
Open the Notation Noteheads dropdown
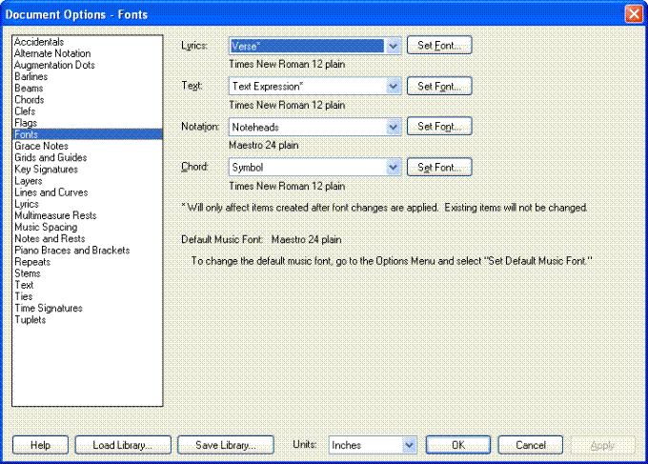pos(393,127)
